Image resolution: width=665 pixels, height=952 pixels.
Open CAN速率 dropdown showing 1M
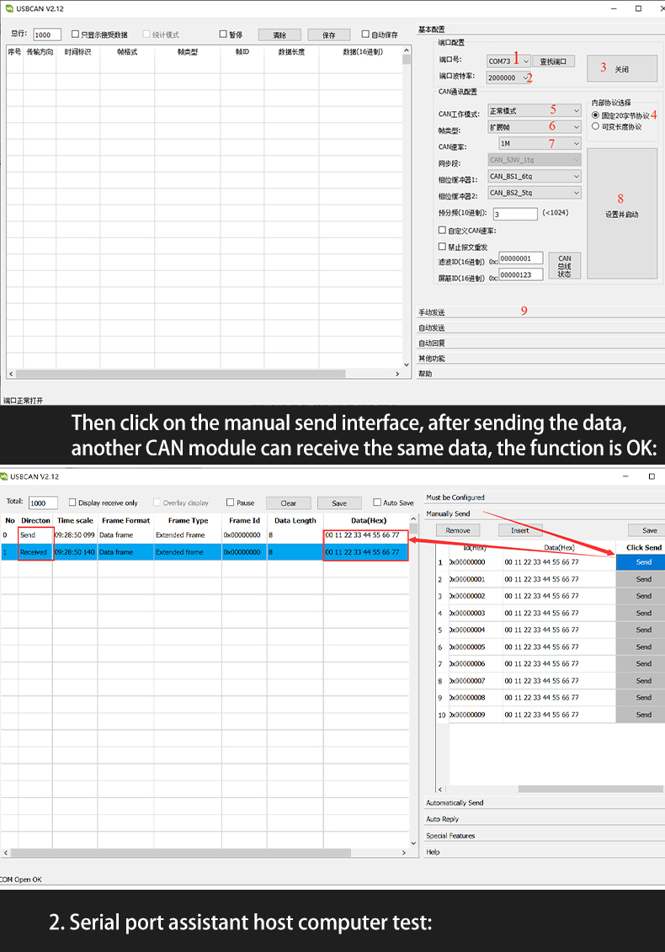pyautogui.click(x=540, y=143)
